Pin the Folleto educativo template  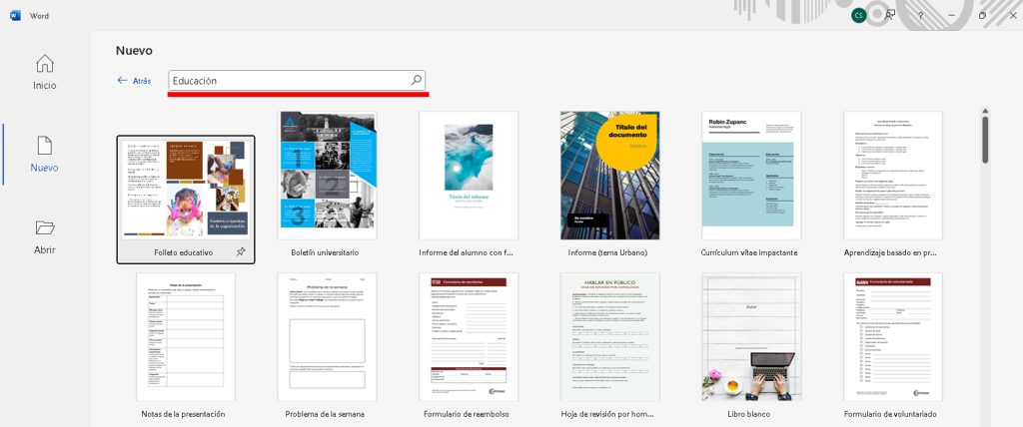241,253
